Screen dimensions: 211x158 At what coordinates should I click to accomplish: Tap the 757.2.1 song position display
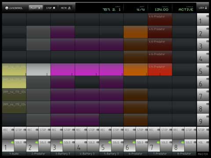(112, 10)
